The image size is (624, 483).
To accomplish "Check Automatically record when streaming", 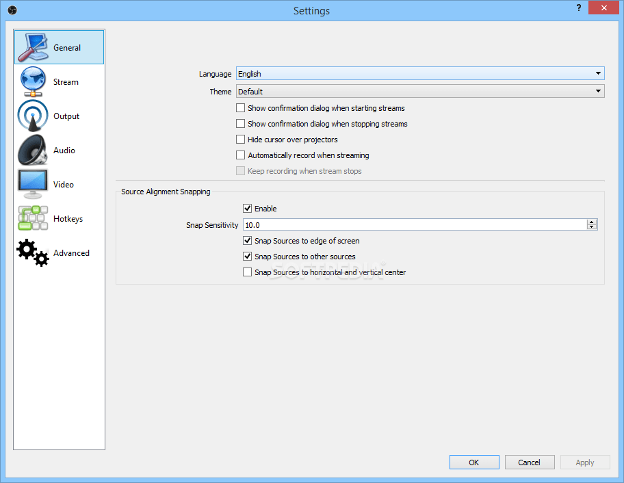I will [x=240, y=155].
